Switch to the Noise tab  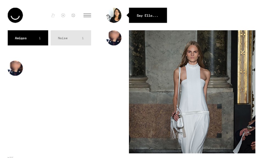tap(71, 38)
